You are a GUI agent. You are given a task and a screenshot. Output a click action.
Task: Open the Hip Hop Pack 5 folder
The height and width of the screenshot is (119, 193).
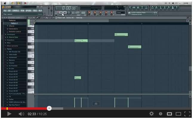pos(14,105)
